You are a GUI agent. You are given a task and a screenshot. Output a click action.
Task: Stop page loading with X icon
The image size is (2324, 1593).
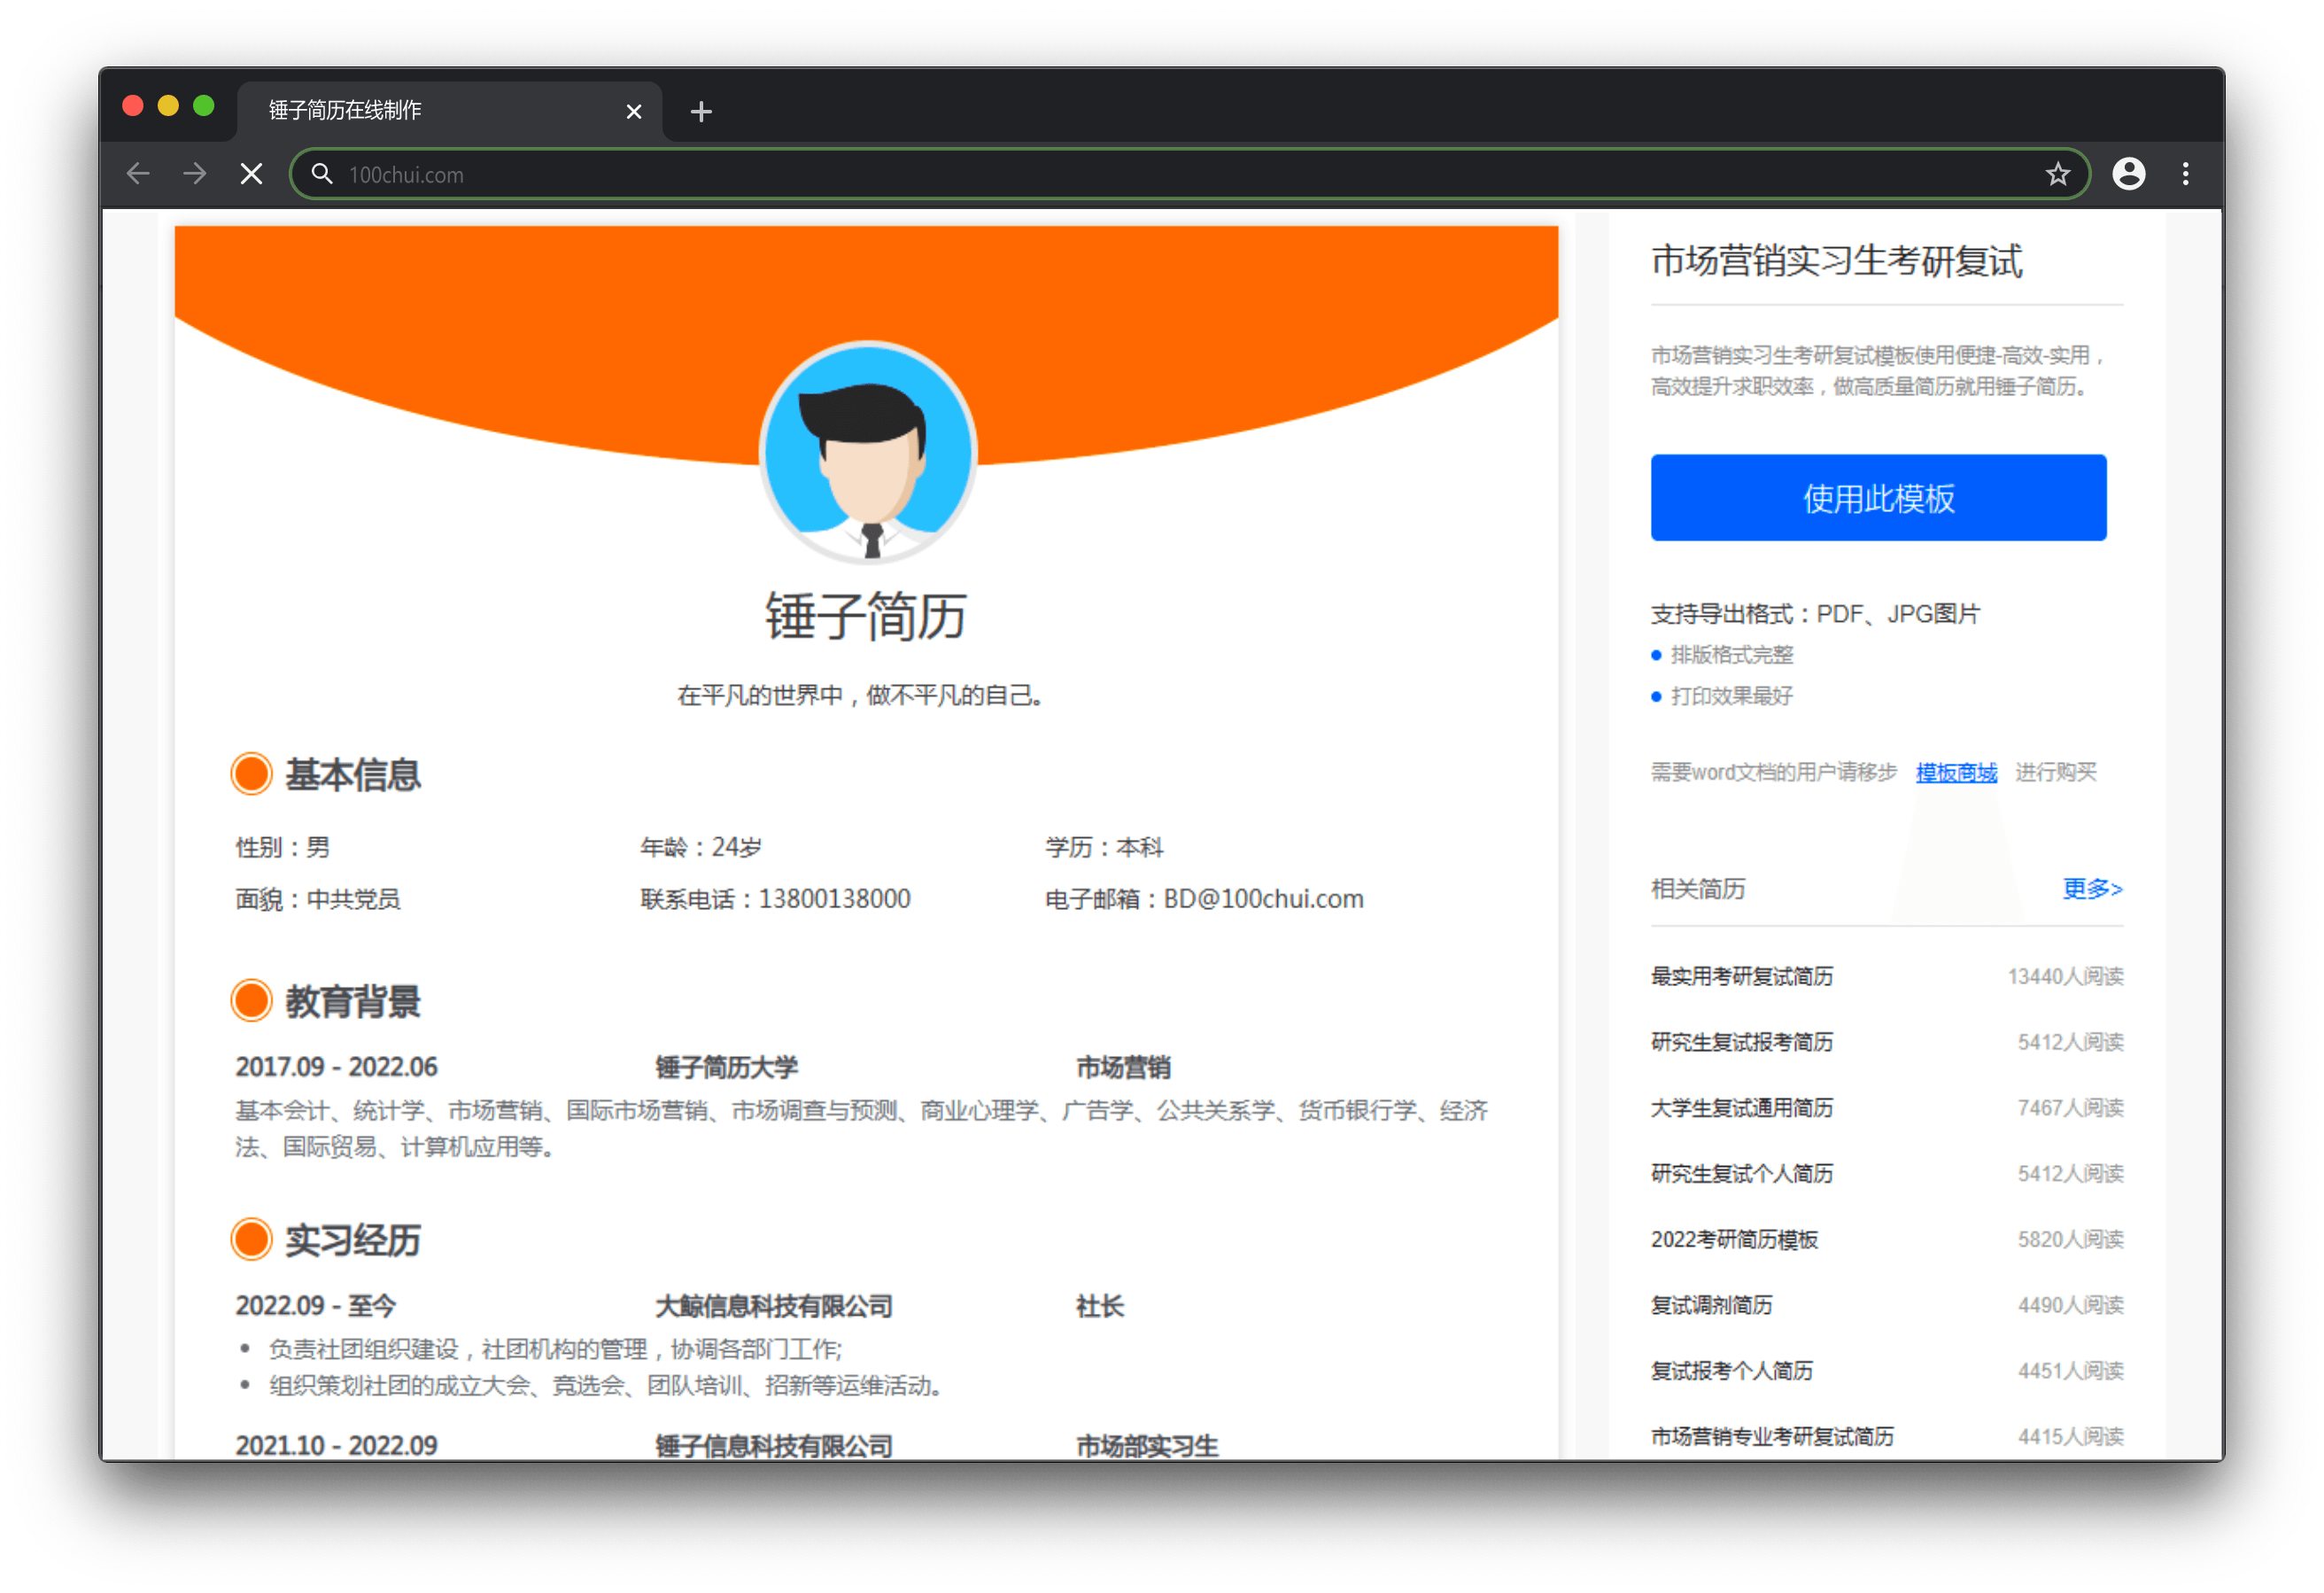point(252,175)
